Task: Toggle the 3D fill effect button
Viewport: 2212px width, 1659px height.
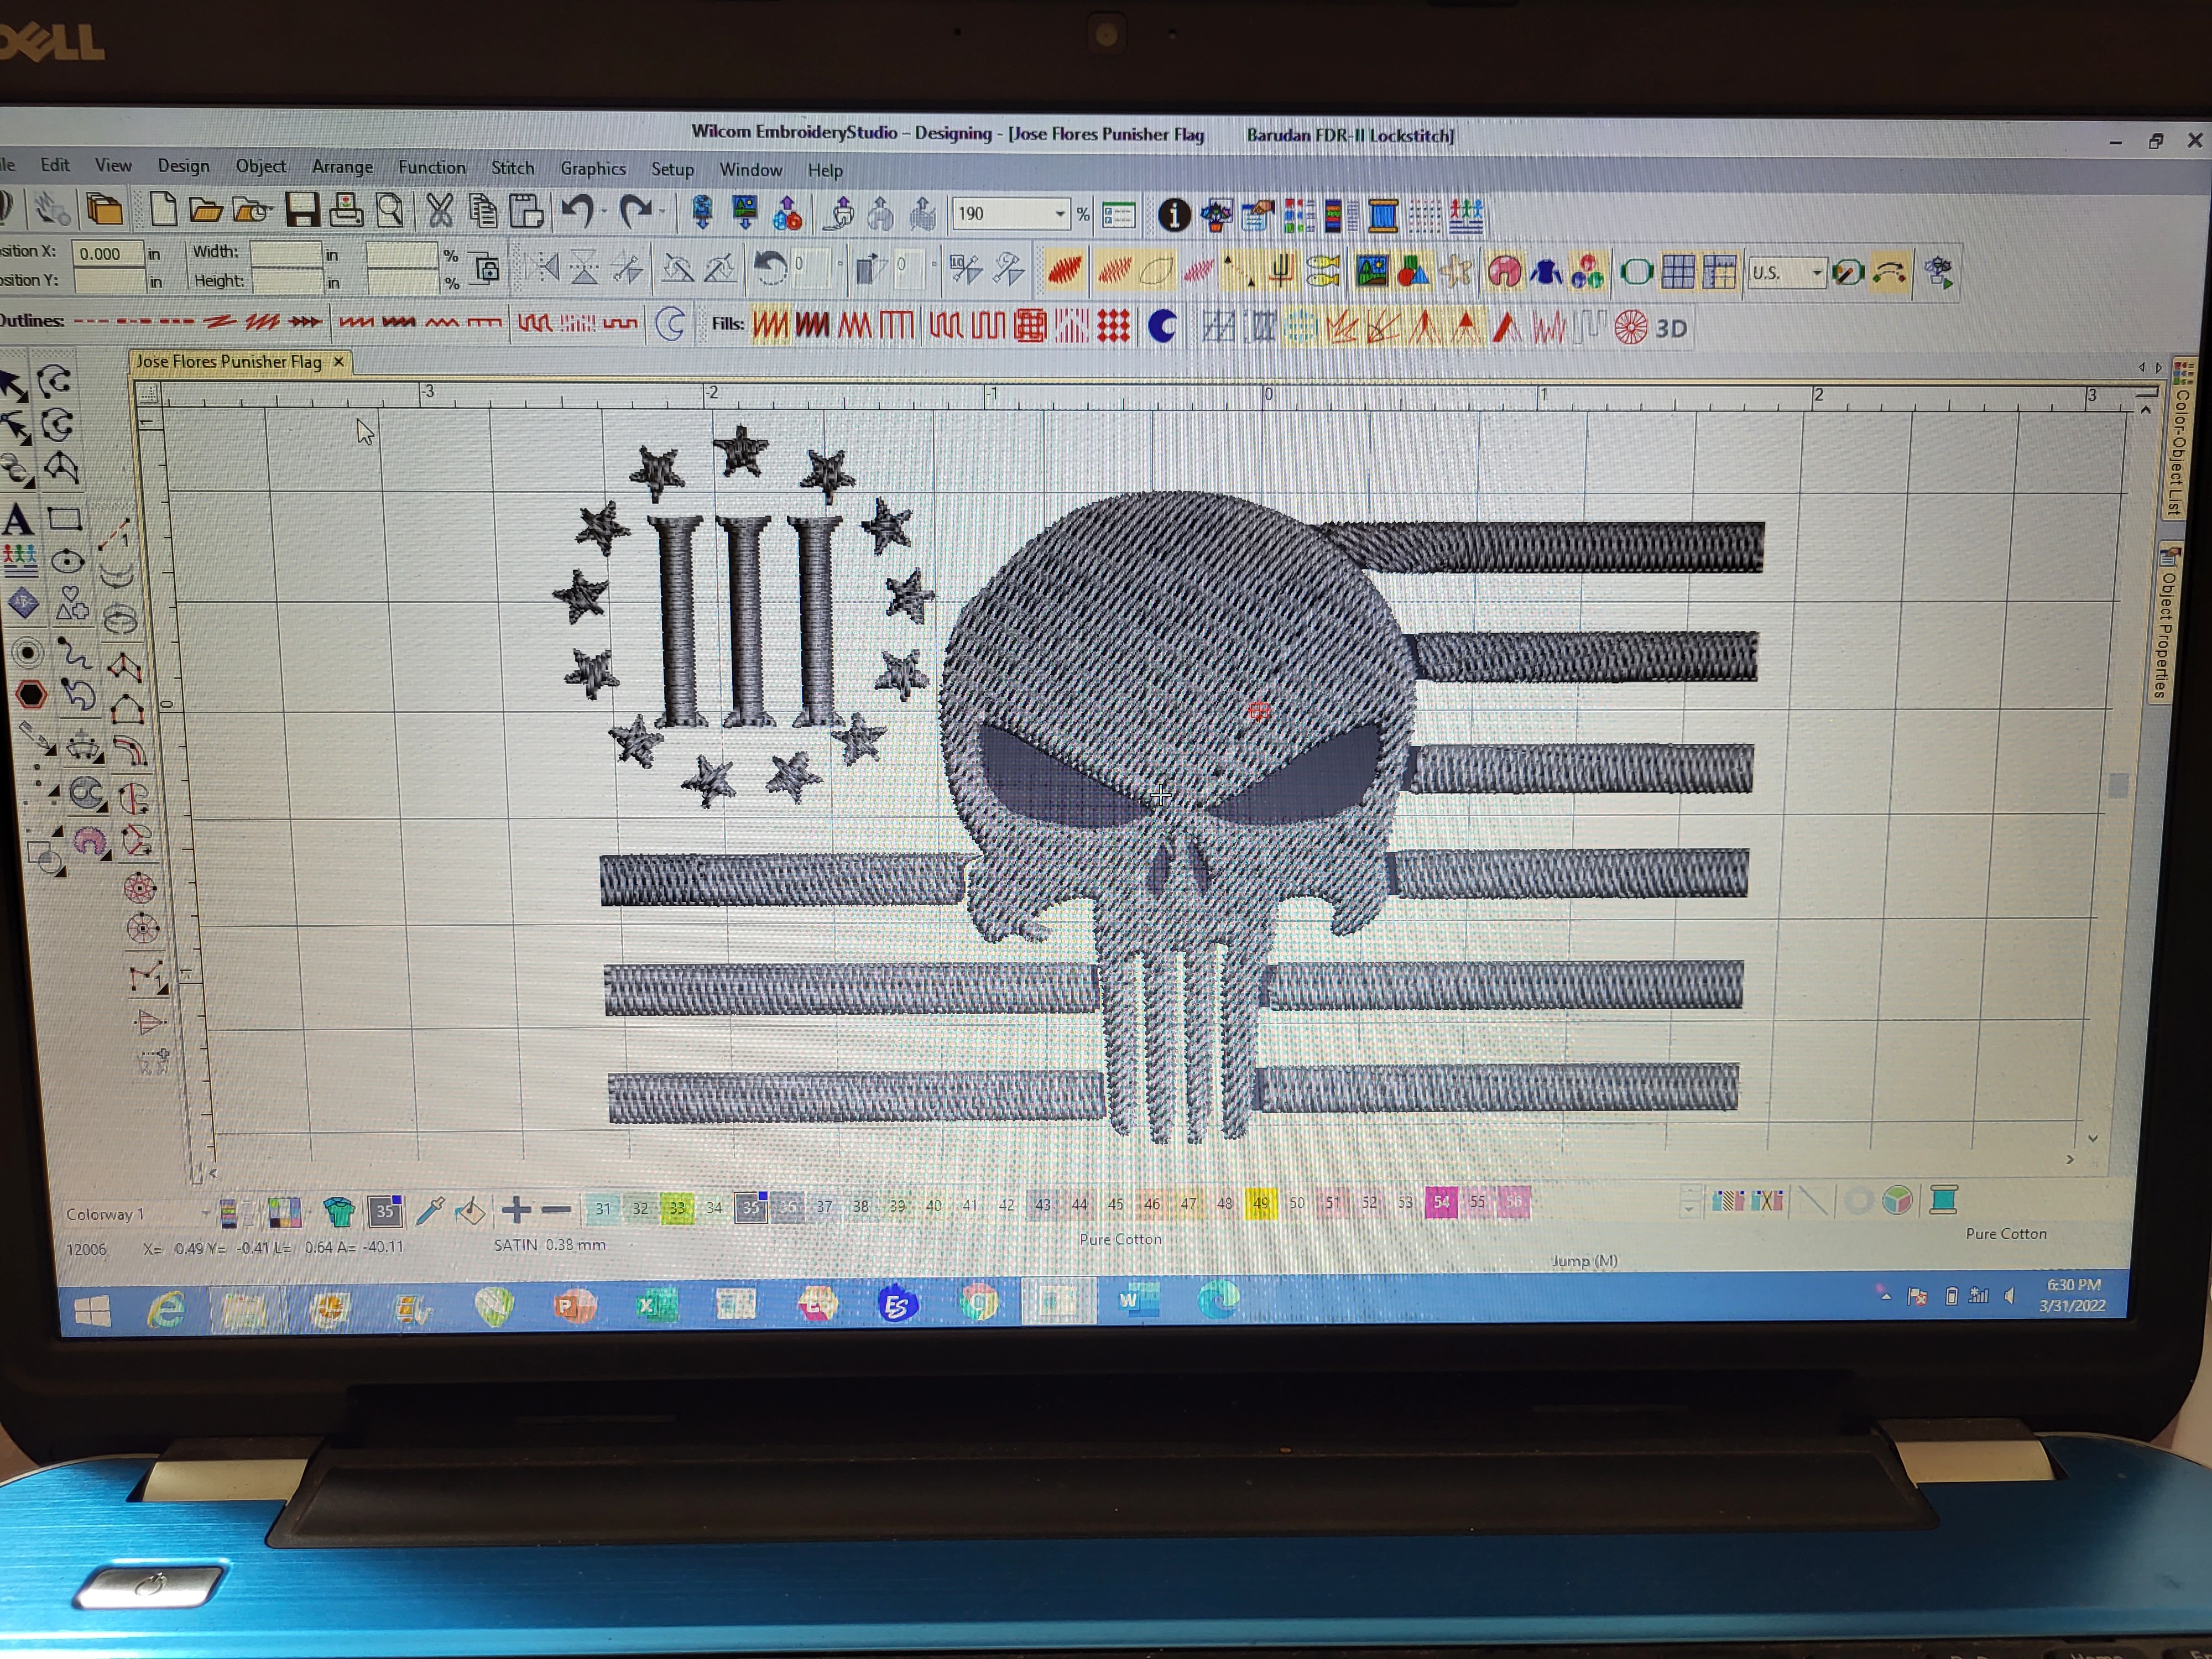Action: pos(1671,328)
